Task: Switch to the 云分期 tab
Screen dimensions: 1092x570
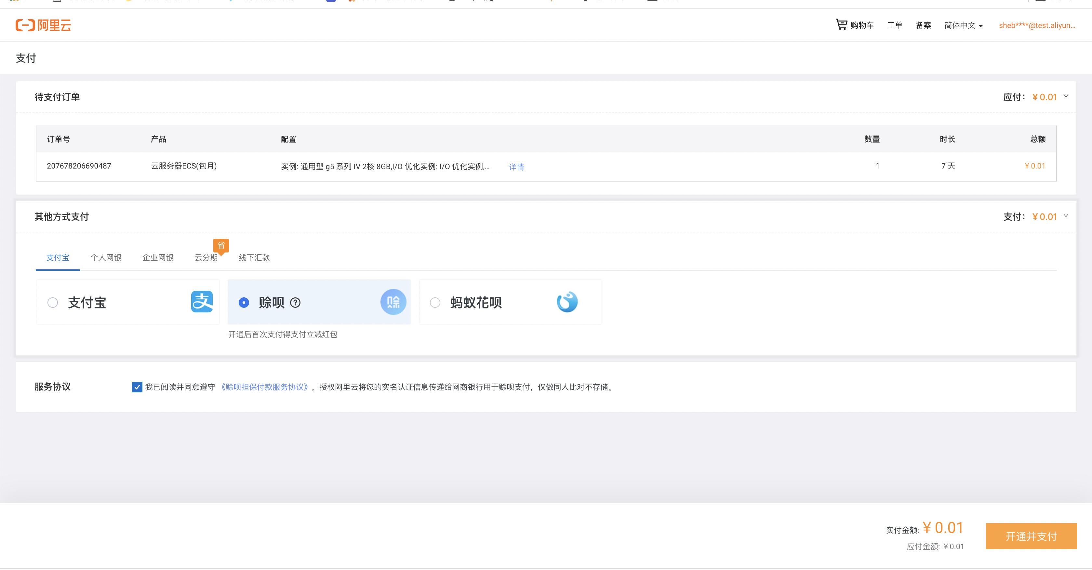Action: tap(206, 257)
